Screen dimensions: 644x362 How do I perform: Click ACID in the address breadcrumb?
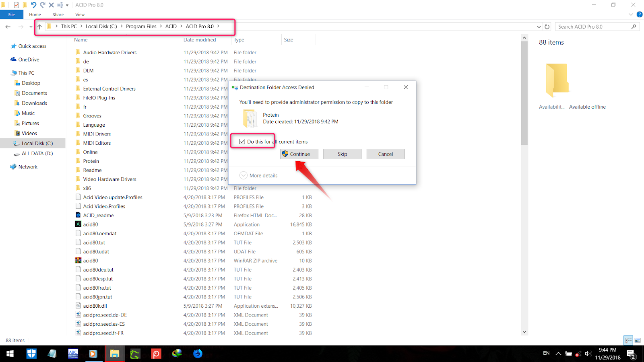(x=171, y=27)
